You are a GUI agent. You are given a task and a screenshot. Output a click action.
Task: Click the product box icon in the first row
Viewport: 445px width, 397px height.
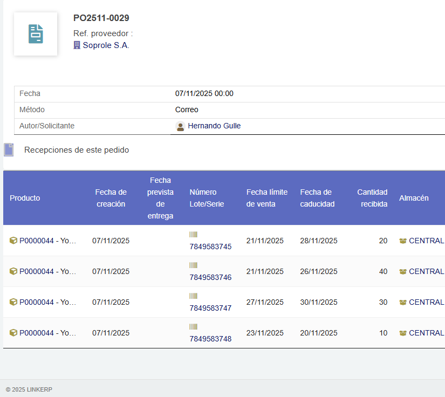pyautogui.click(x=13, y=241)
